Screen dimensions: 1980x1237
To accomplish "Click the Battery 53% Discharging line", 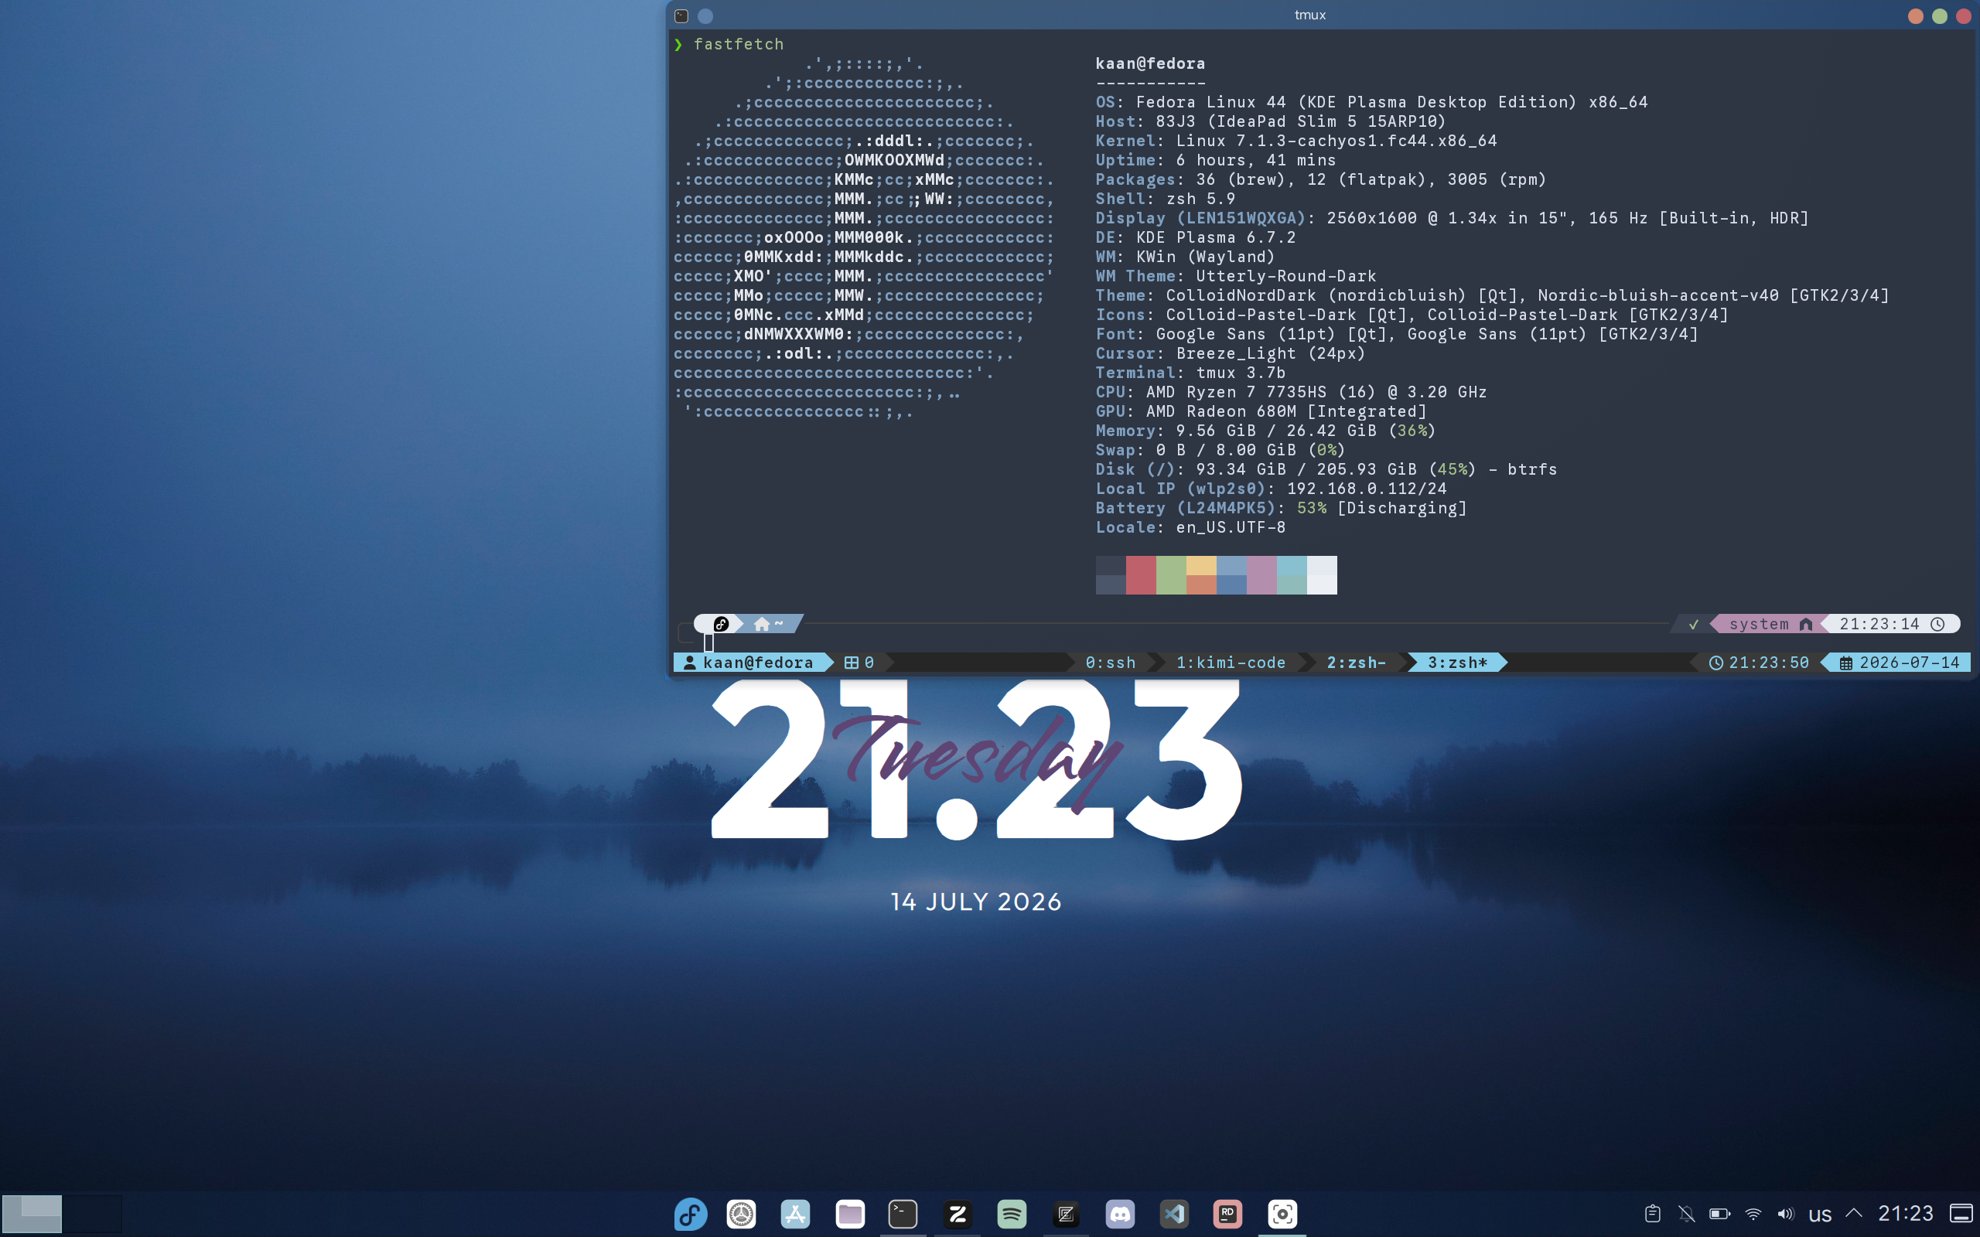I will 1282,508.
